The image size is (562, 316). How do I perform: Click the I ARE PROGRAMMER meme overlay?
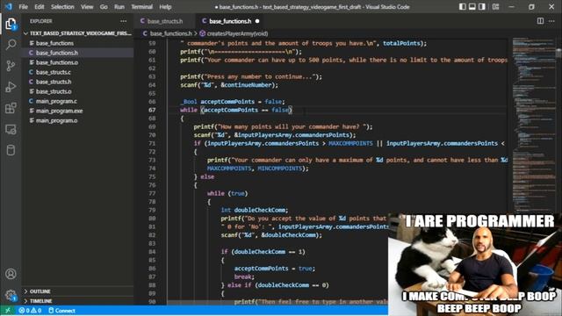[x=475, y=264]
